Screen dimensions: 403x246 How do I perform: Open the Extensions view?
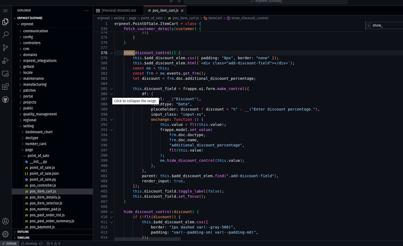[x=6, y=87]
